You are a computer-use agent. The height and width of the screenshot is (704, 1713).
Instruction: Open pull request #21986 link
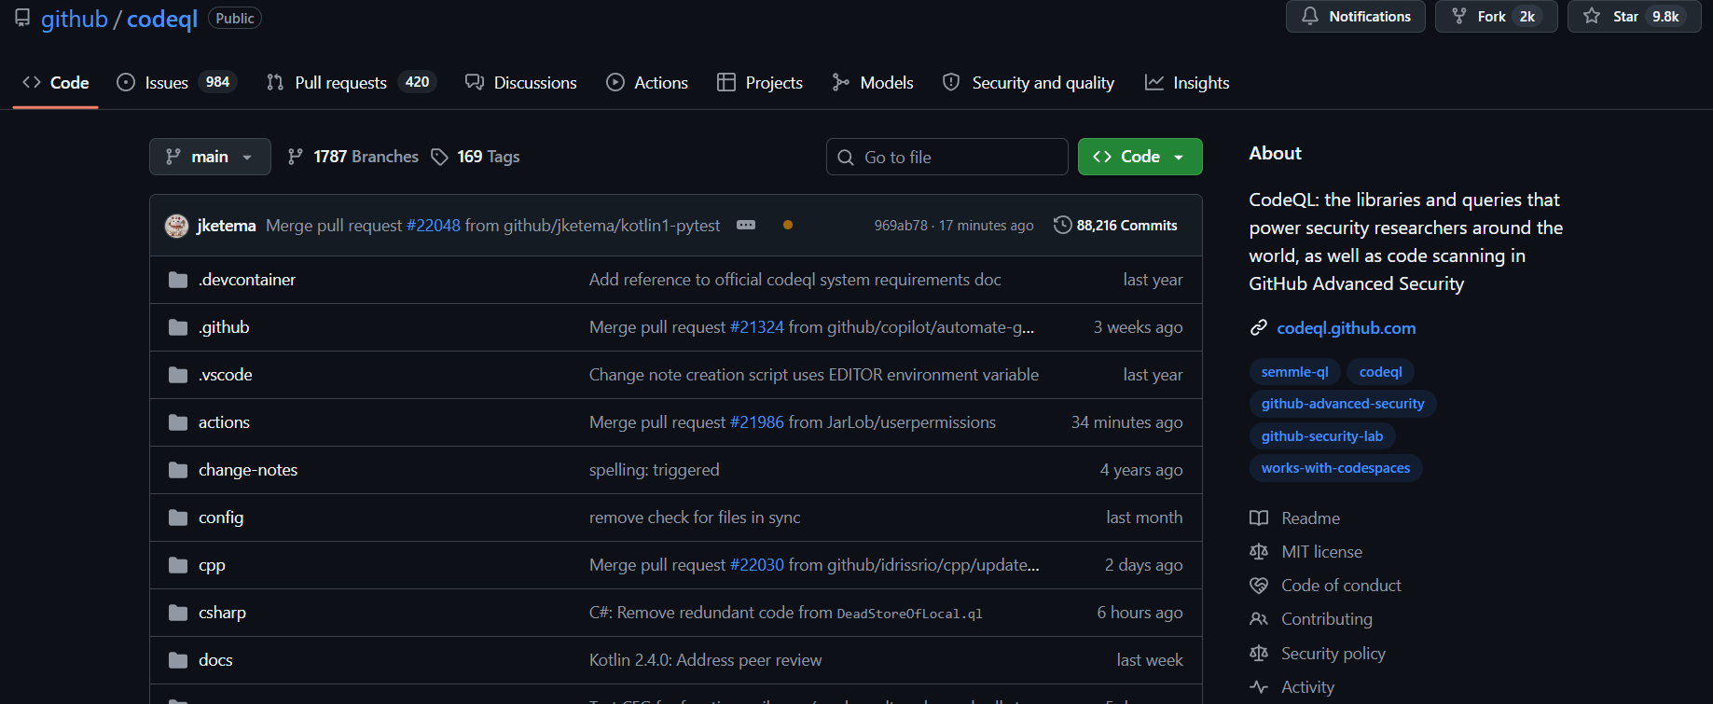click(757, 422)
